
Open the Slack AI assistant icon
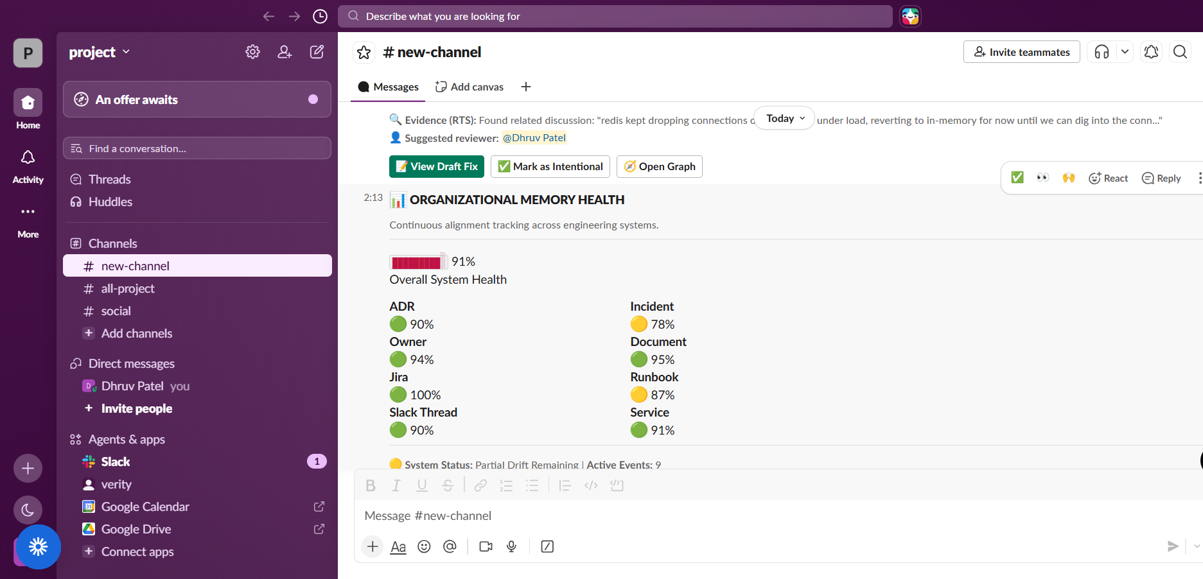click(x=910, y=16)
